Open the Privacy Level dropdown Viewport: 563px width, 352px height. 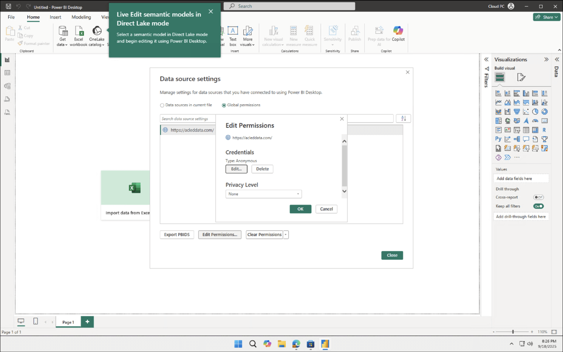[x=298, y=194]
